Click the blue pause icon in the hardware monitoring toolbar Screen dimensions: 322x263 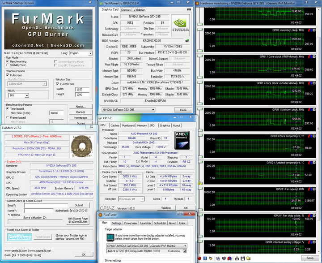click(205, 258)
